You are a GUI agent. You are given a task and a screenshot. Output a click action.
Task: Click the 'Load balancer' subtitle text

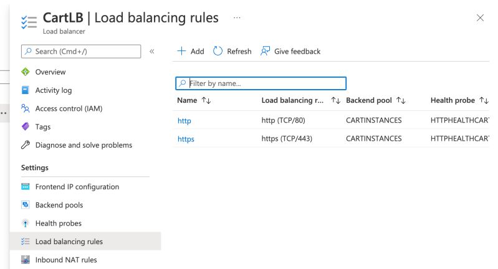pyautogui.click(x=64, y=31)
